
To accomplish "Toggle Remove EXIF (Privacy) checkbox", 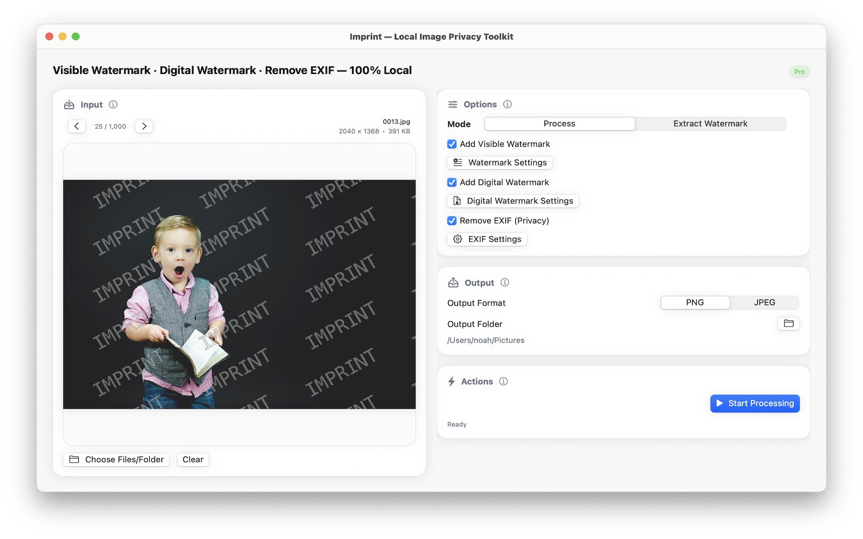I will tap(452, 221).
